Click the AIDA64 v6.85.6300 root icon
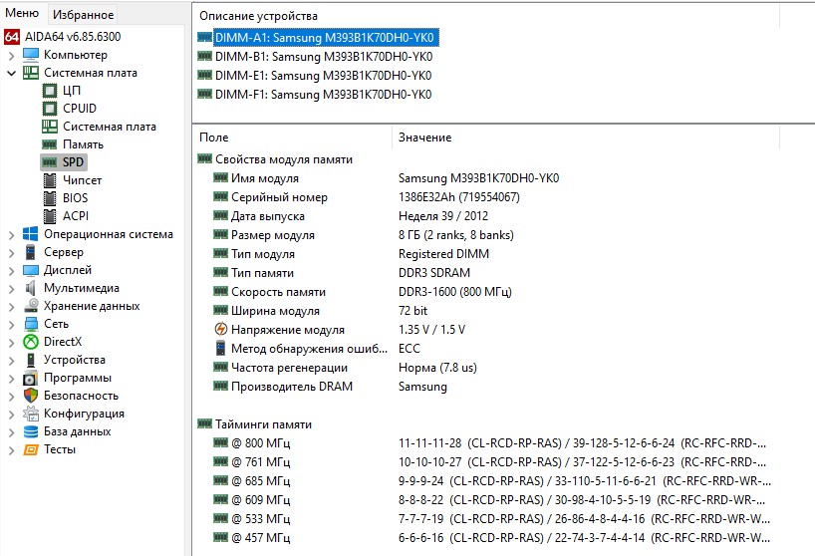The height and width of the screenshot is (556, 815). [x=11, y=37]
